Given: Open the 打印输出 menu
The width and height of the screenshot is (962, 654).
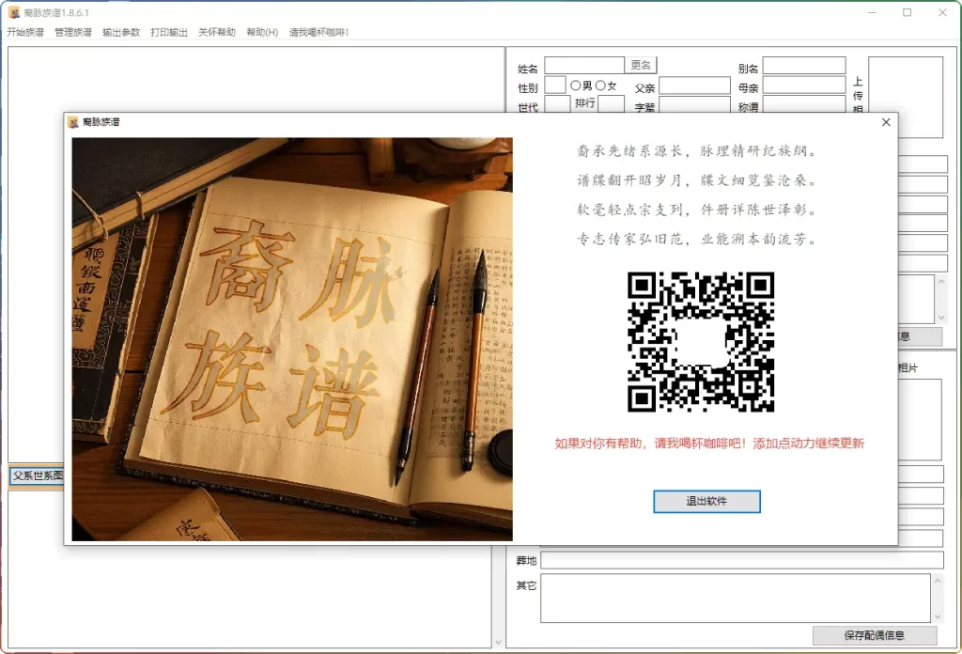Looking at the screenshot, I should coord(169,32).
